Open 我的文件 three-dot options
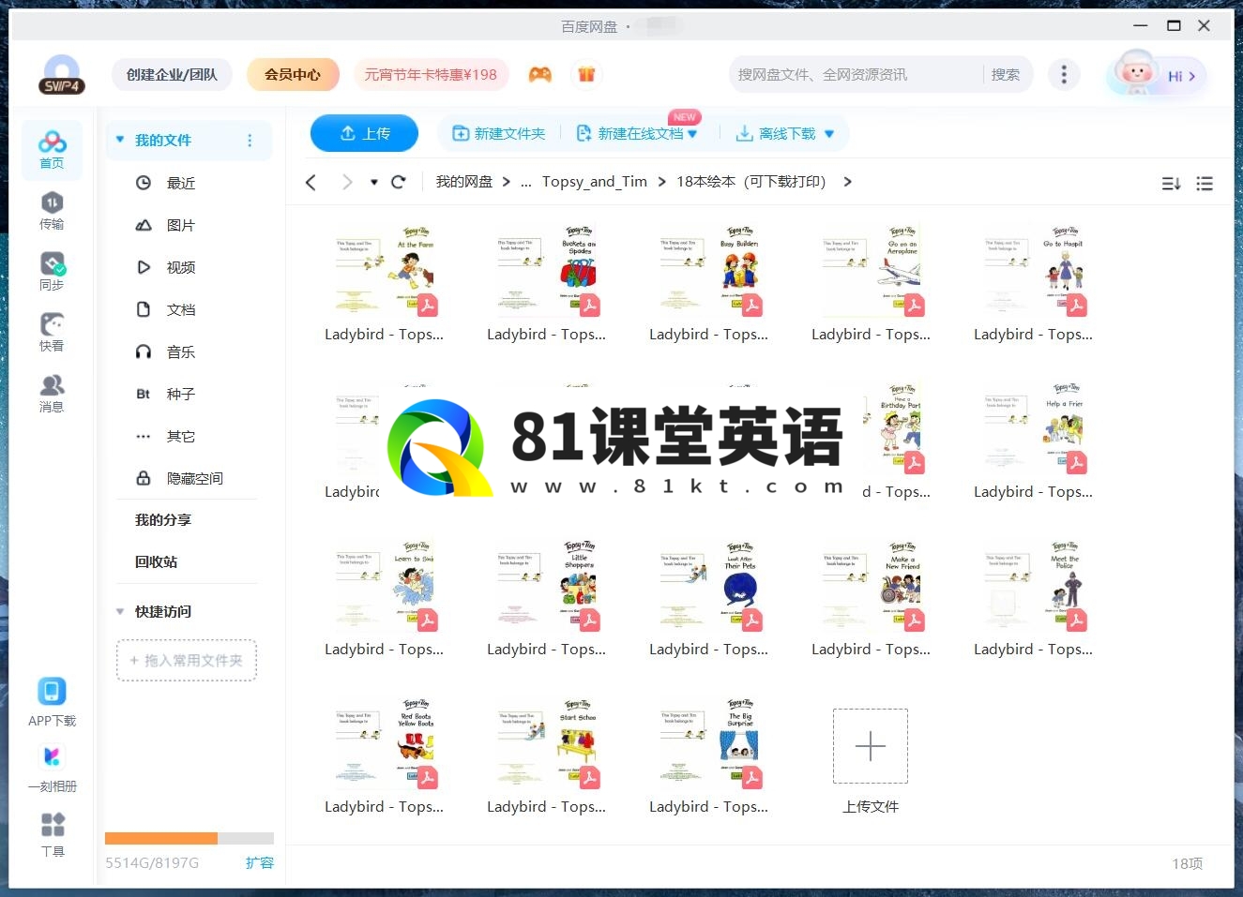Viewport: 1243px width, 897px height. [250, 141]
